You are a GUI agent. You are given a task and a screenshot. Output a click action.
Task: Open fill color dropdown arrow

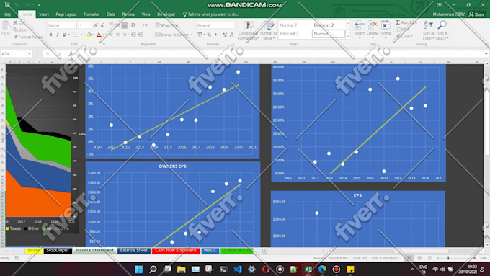(94, 35)
